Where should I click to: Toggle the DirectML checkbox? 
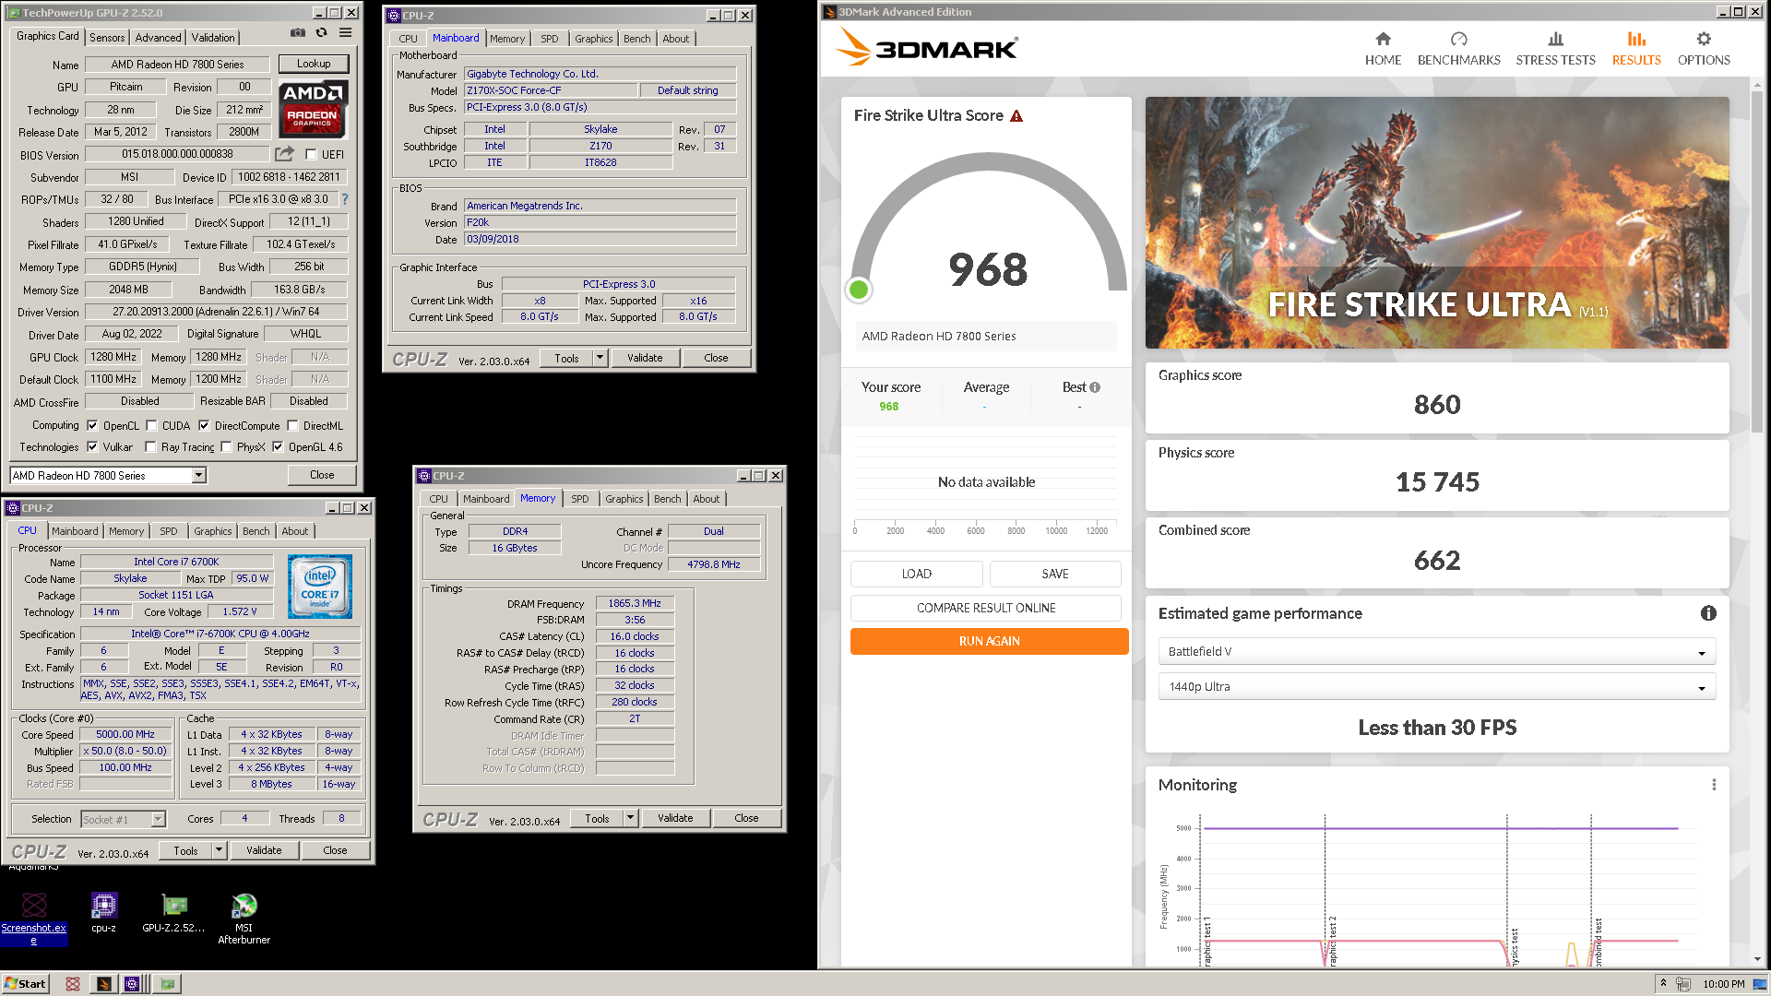292,425
